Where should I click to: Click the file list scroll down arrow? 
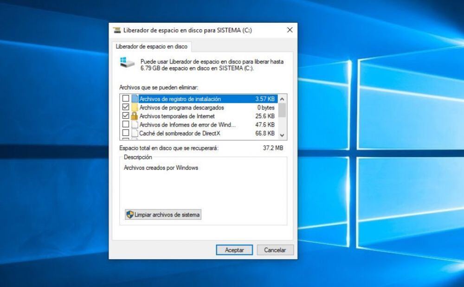pos(282,135)
